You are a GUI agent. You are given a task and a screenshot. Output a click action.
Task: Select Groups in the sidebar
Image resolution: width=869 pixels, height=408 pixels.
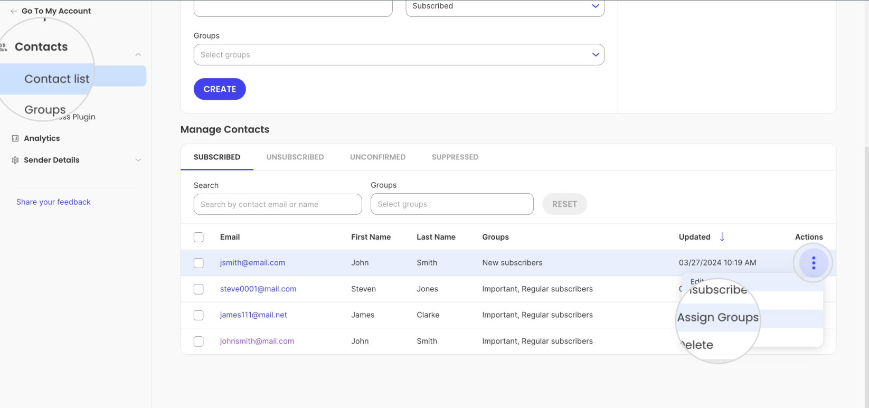point(45,110)
